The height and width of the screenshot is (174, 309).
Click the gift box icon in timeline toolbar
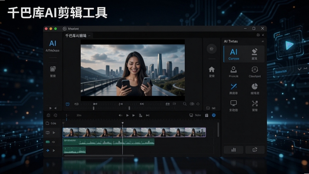click(x=207, y=115)
